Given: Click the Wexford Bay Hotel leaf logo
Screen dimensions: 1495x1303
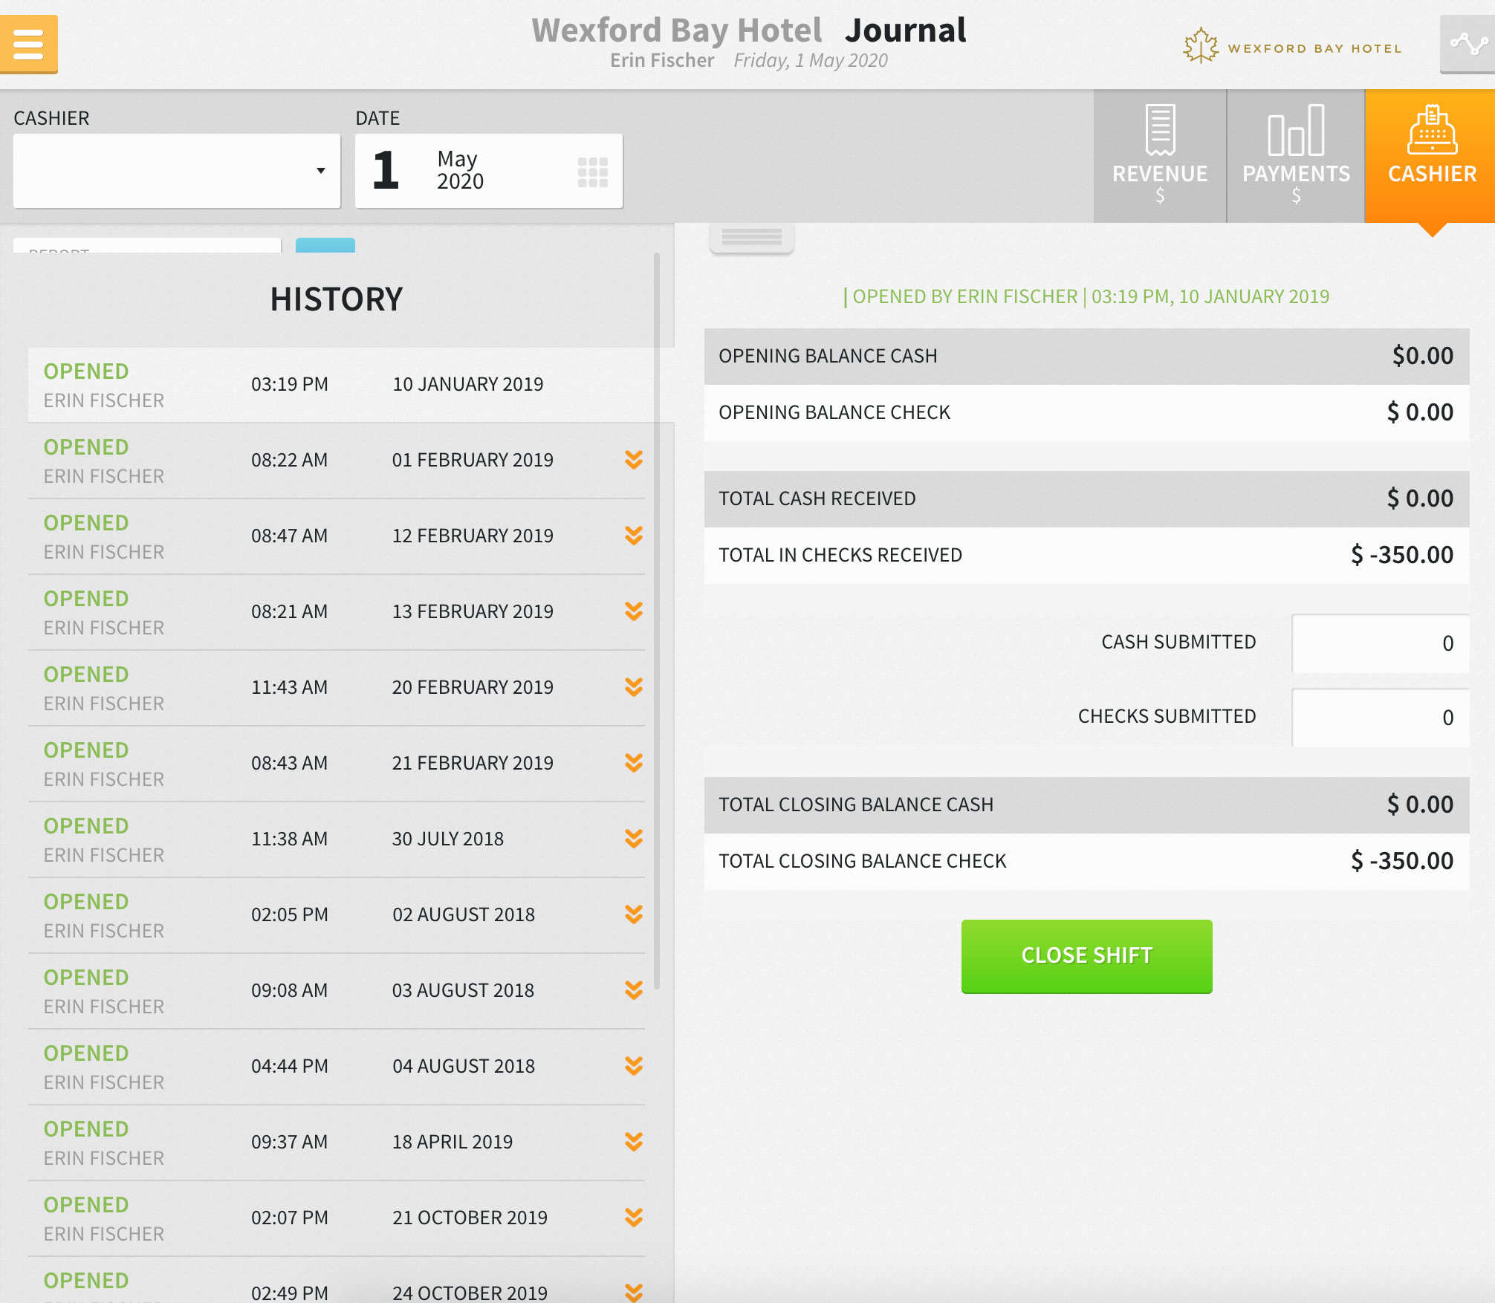Looking at the screenshot, I should [x=1200, y=47].
